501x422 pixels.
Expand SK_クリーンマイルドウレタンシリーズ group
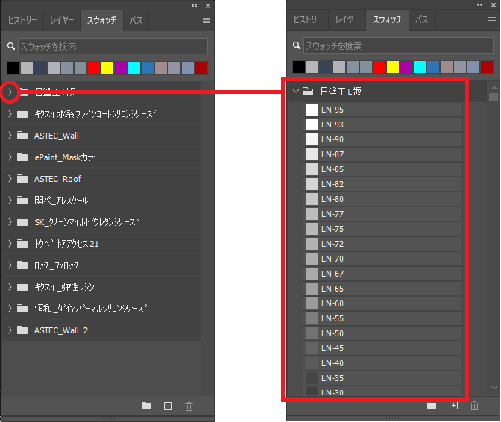10,221
